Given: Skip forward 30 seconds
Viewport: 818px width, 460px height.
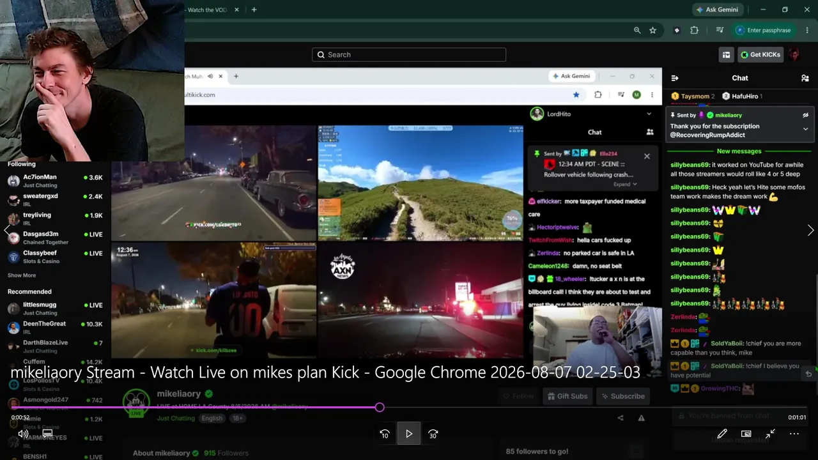Looking at the screenshot, I should [x=433, y=434].
